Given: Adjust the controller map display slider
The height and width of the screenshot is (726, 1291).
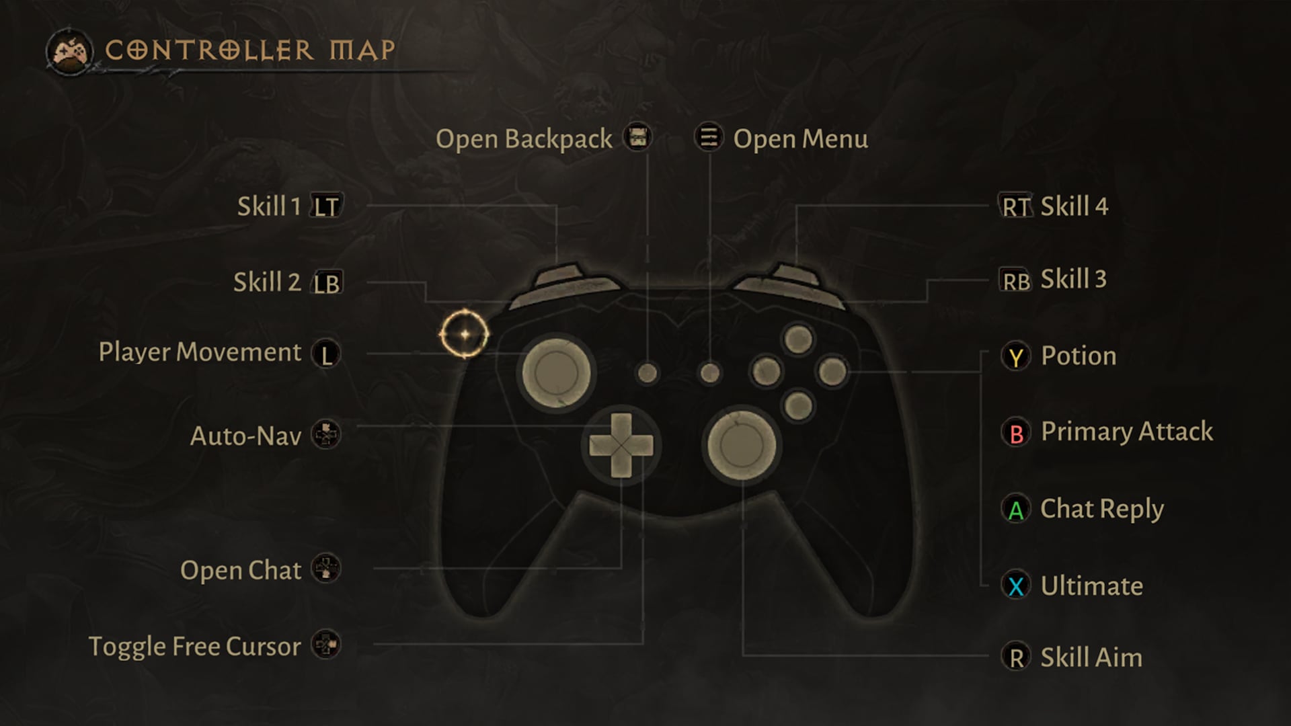Looking at the screenshot, I should [462, 333].
